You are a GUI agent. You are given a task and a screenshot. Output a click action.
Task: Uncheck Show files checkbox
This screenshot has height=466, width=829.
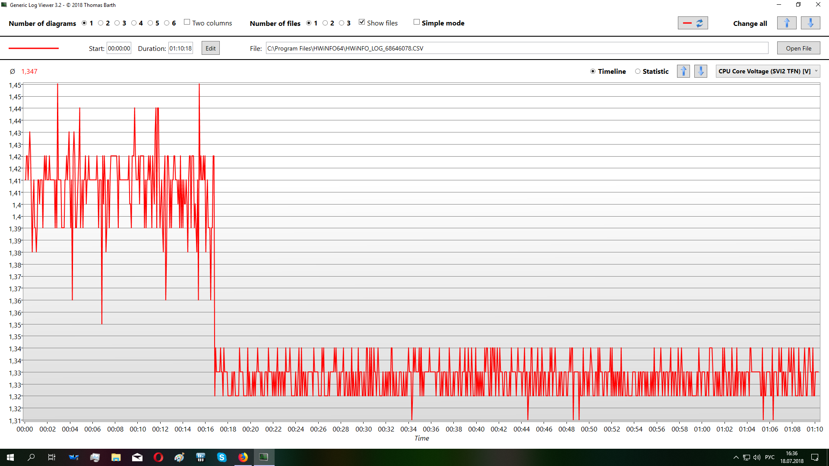pos(362,22)
